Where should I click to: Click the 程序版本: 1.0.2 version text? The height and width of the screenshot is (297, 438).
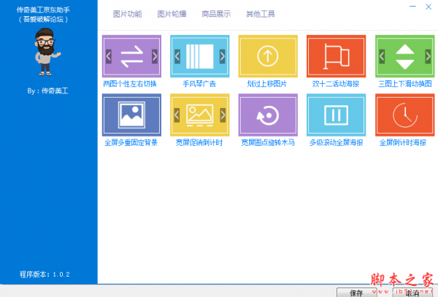click(x=45, y=274)
